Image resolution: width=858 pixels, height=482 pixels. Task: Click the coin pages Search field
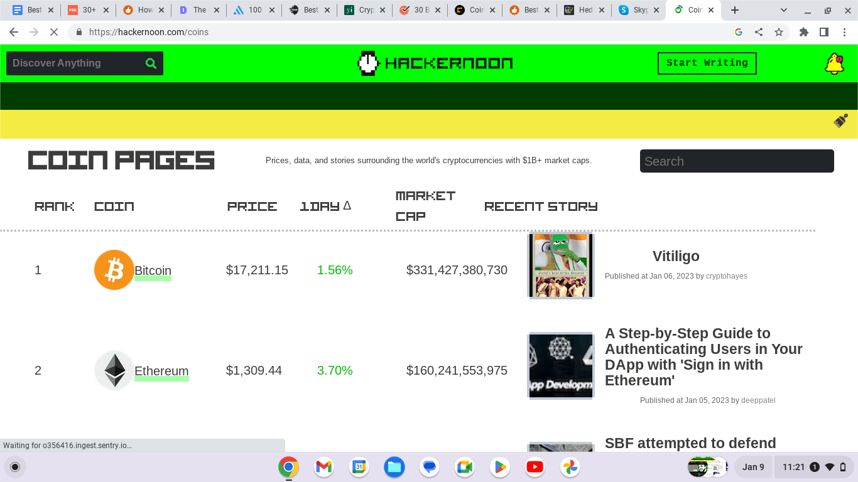(x=736, y=161)
